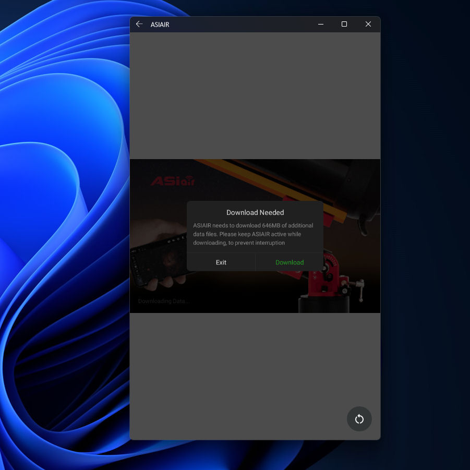Close the ASIAIR window

[x=368, y=25]
